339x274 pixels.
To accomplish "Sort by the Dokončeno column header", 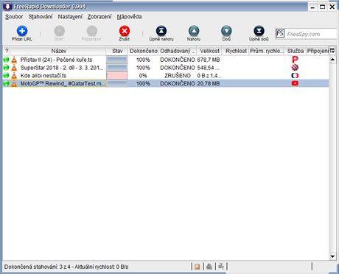I will pyautogui.click(x=143, y=51).
